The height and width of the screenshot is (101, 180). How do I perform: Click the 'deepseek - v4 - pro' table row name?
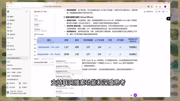[x=49, y=47]
